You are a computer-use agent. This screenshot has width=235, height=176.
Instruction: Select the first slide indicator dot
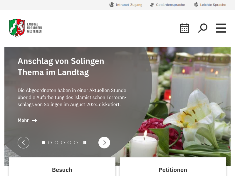click(x=43, y=143)
